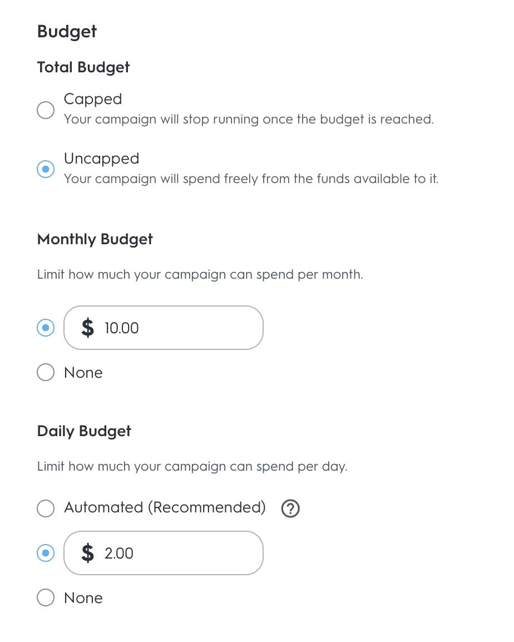The width and height of the screenshot is (514, 642).
Task: Click the "None" label text under Monthly Budget
Action: pos(83,373)
